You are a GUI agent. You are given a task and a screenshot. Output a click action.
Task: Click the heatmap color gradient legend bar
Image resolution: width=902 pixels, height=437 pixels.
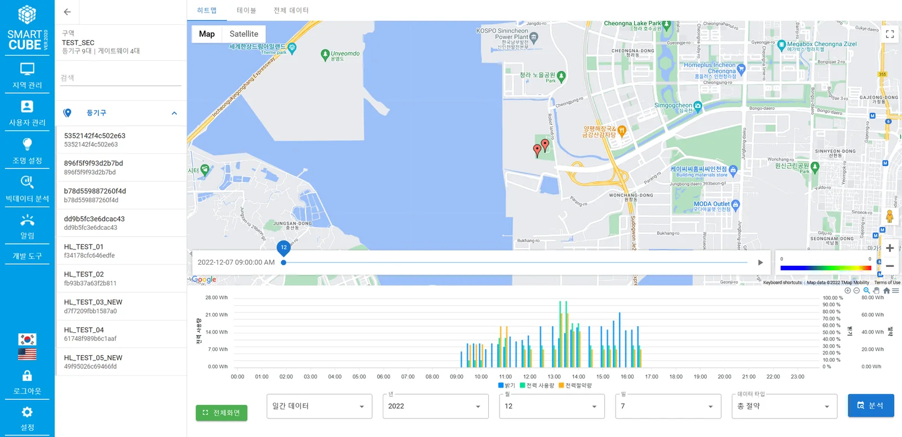pos(826,268)
